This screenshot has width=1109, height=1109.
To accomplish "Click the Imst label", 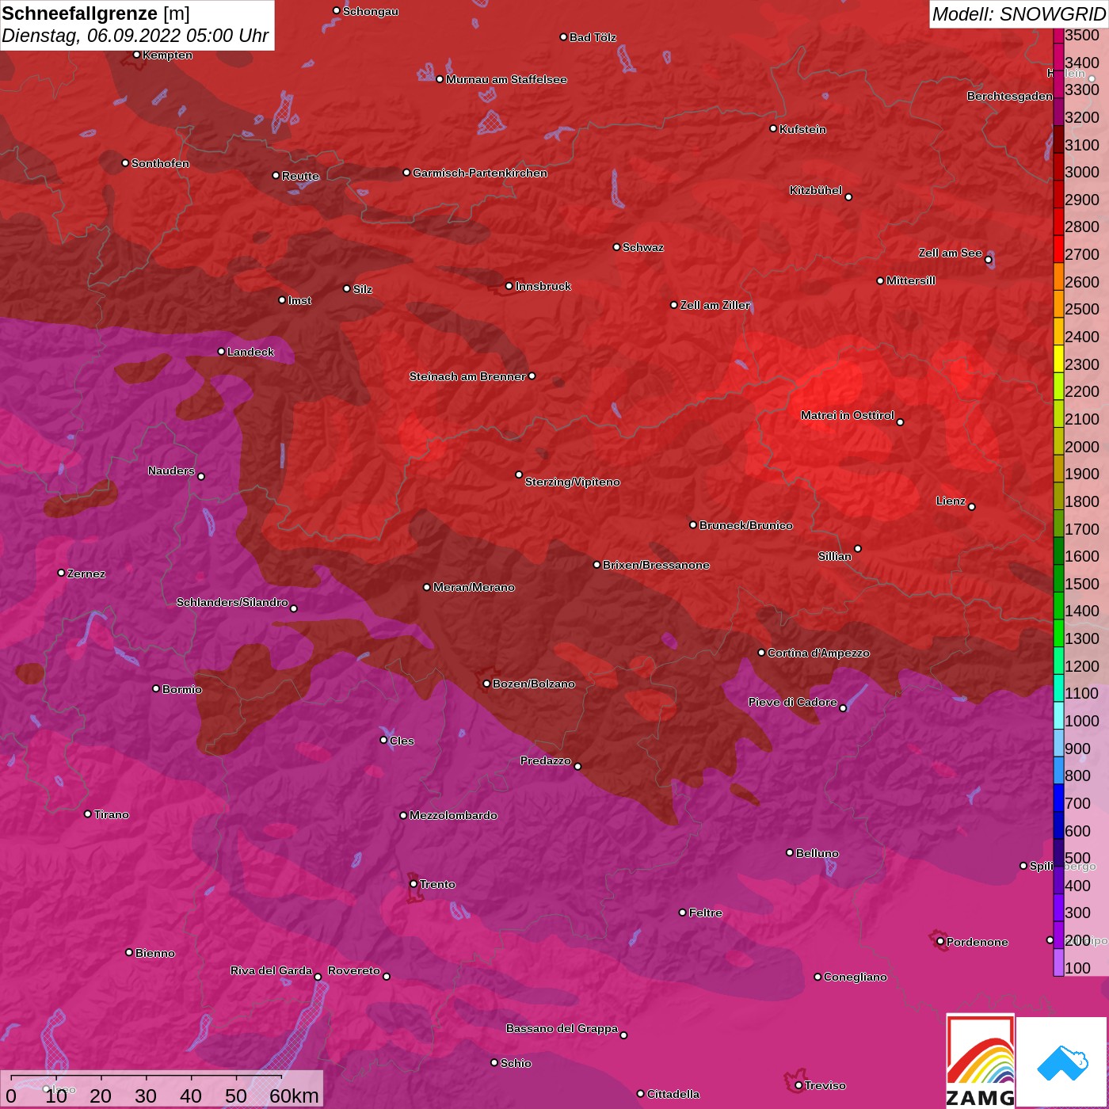I will coord(299,300).
